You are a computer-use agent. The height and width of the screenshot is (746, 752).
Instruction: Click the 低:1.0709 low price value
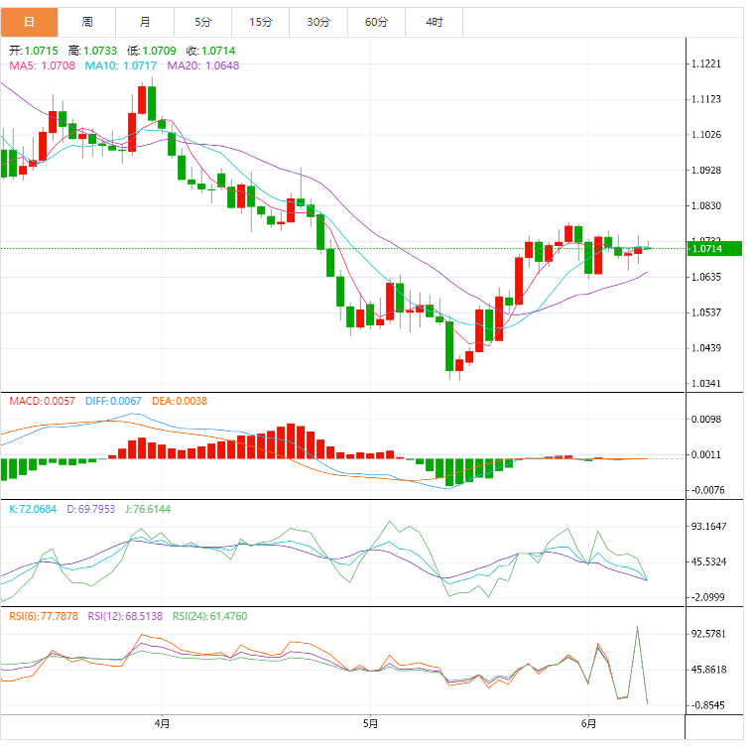coord(152,51)
